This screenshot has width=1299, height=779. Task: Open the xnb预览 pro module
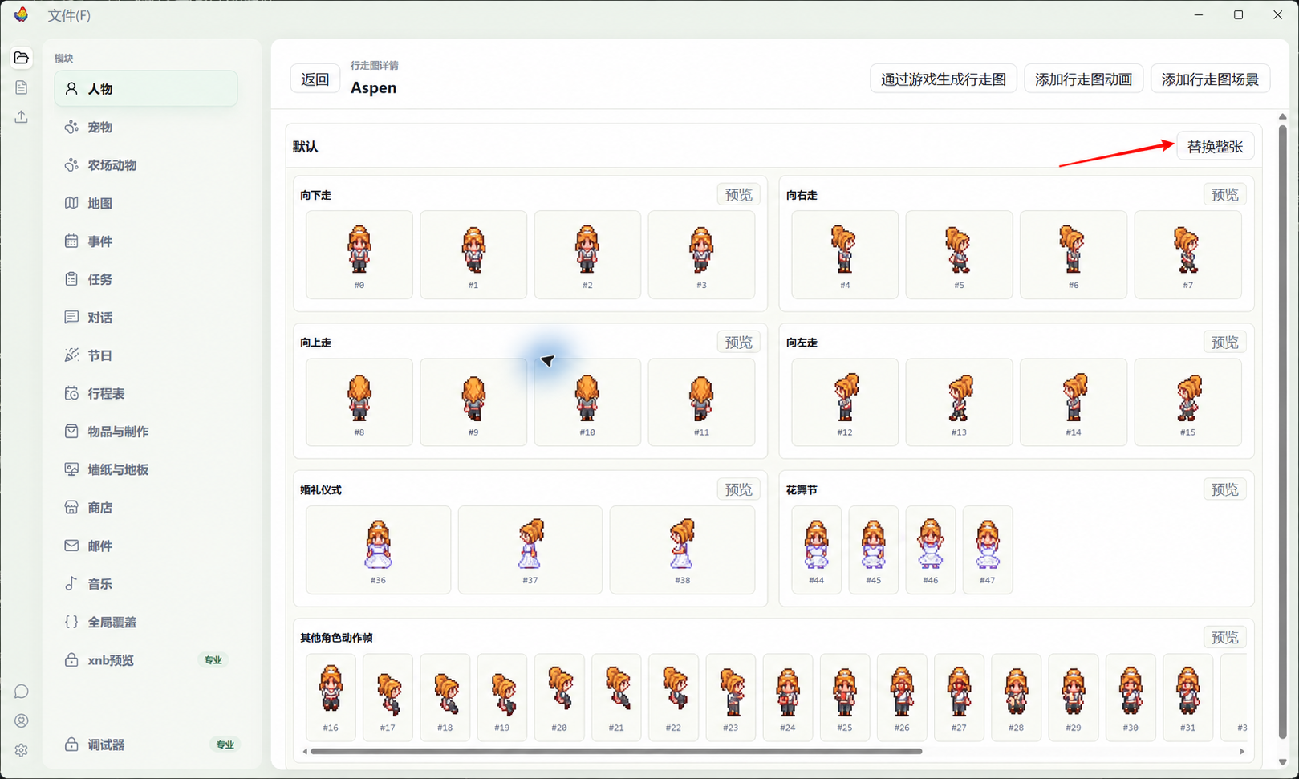pos(146,660)
